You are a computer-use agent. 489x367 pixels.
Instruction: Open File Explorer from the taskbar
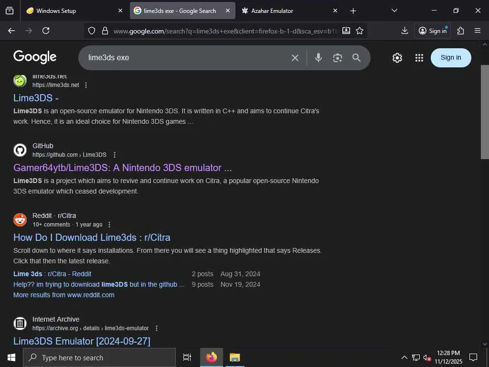(x=234, y=357)
